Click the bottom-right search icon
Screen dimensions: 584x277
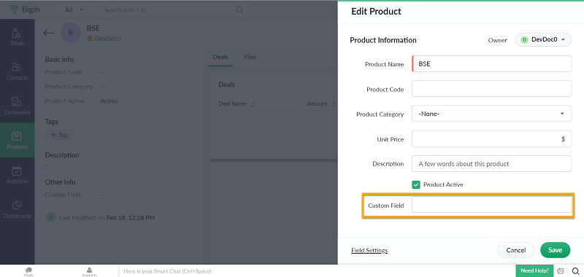click(575, 270)
